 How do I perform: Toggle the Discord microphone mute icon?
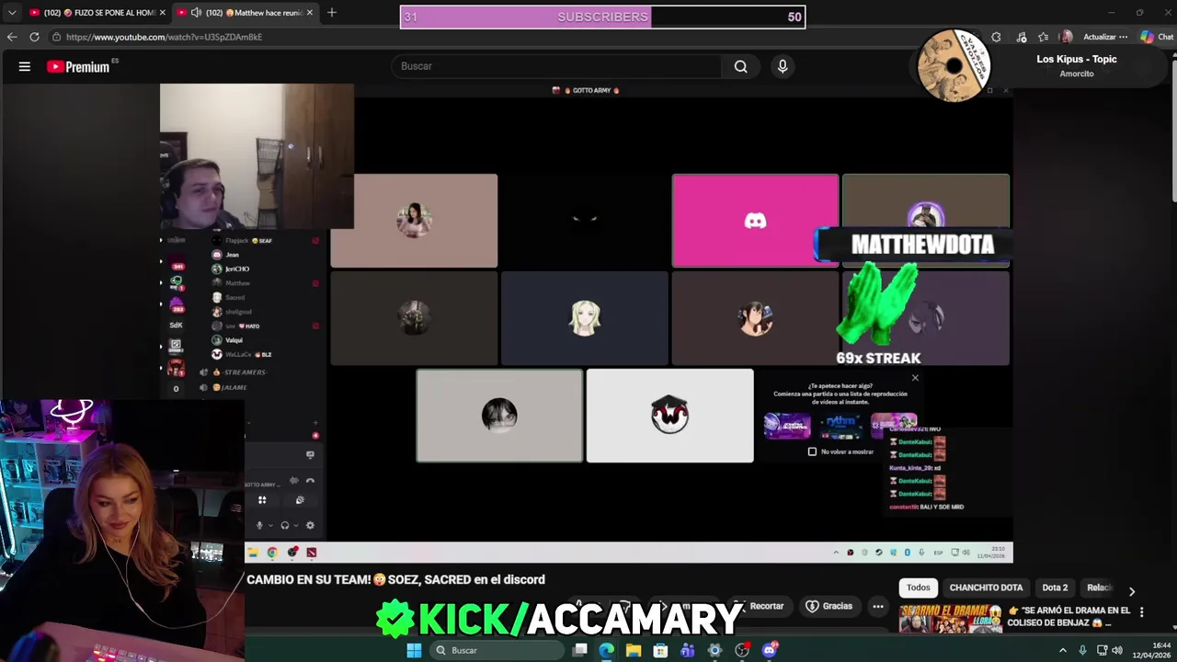coord(259,525)
